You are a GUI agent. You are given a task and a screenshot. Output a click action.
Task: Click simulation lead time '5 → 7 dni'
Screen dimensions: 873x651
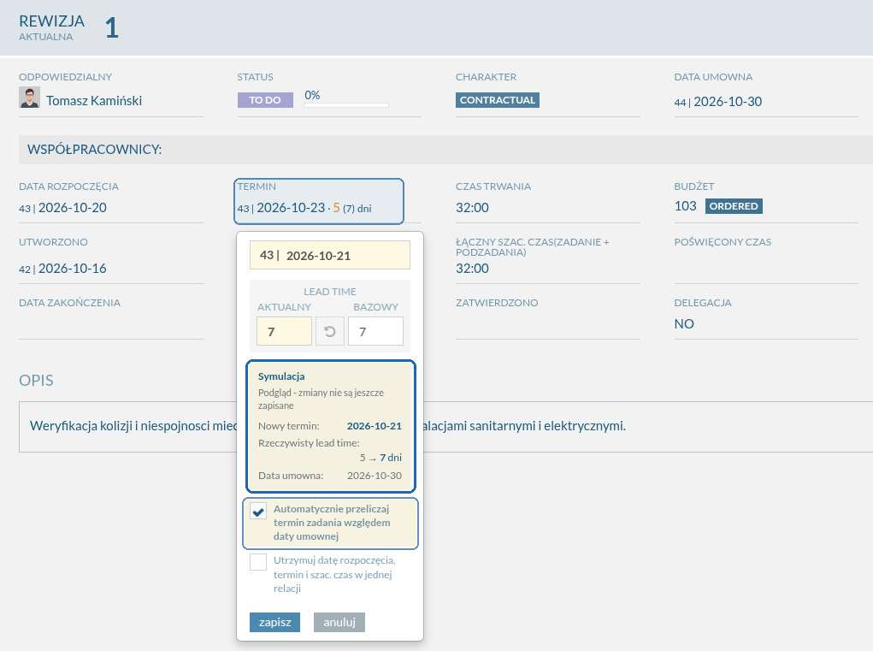(x=380, y=458)
